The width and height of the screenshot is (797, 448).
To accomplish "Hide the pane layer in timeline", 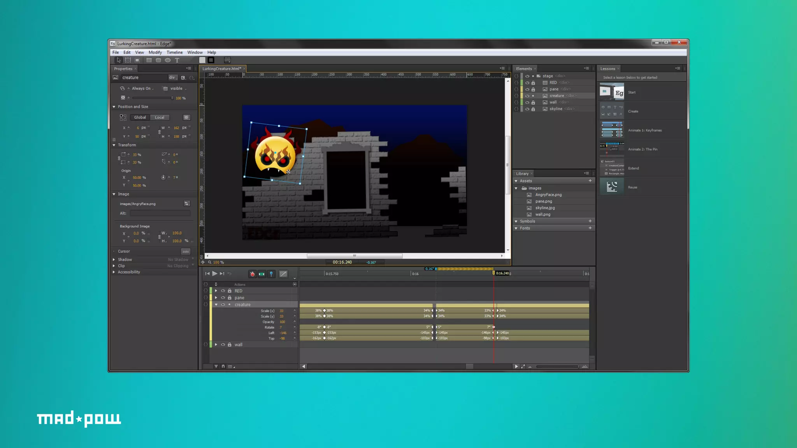I will pyautogui.click(x=223, y=298).
